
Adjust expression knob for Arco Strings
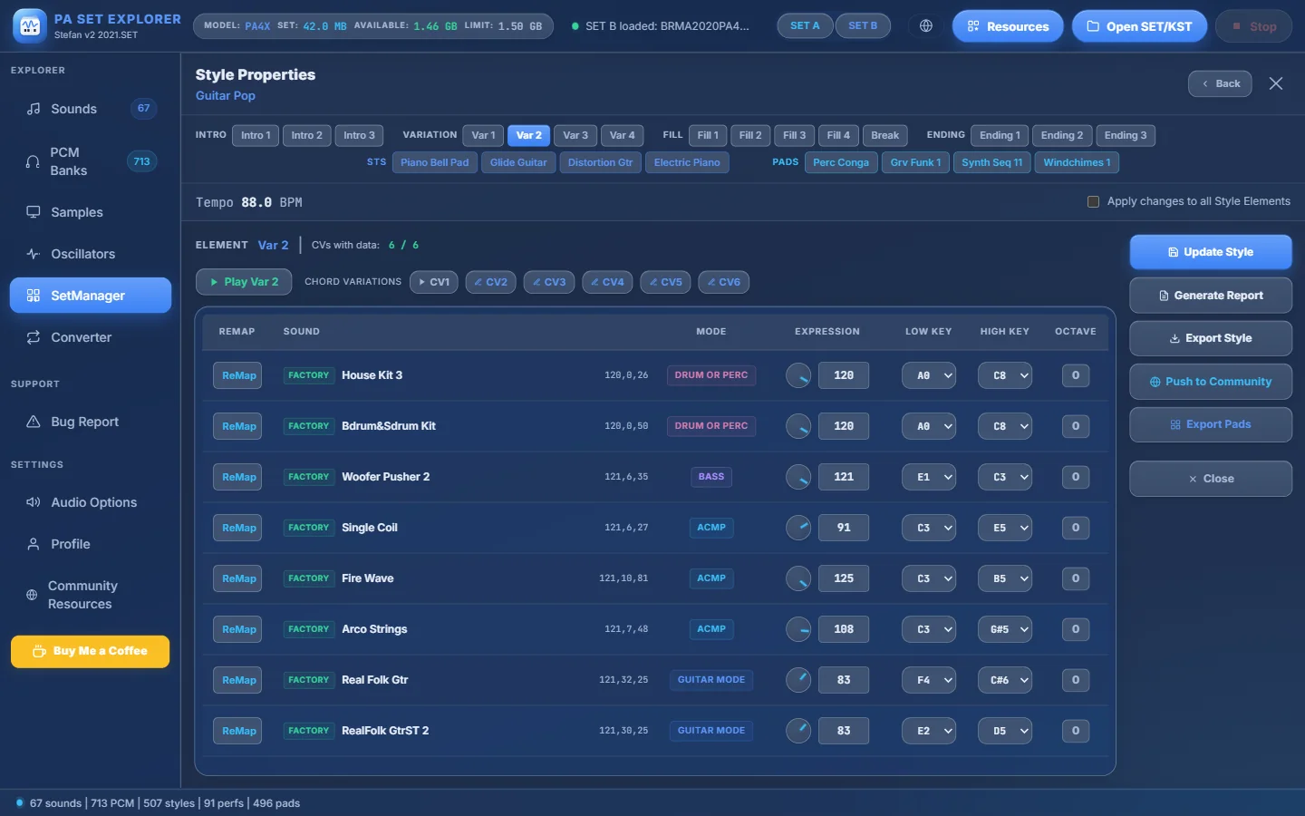click(798, 629)
